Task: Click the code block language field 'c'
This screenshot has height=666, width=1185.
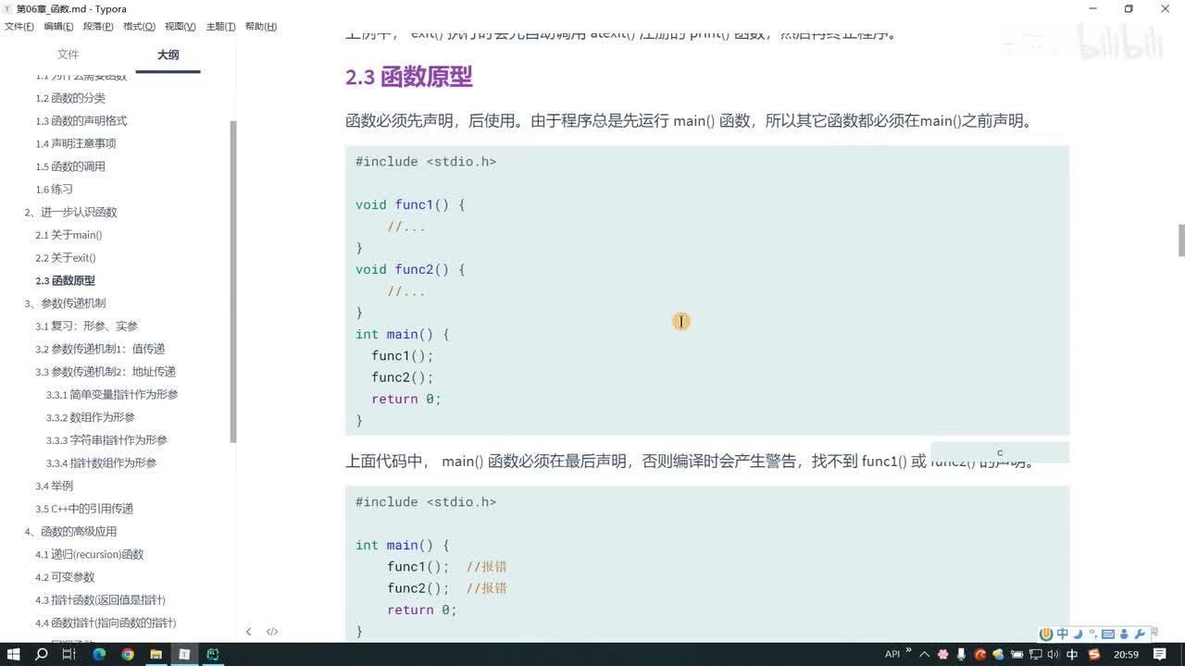Action: coord(1000,452)
